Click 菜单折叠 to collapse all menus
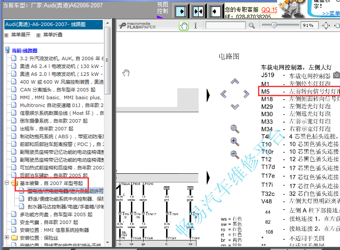Viewport: 340px width, 250px height. (53, 35)
